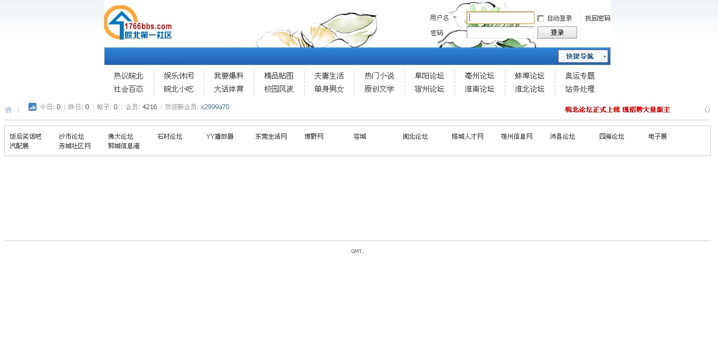Open the 大话体育 board
Screen dimensions: 718x337
(229, 89)
